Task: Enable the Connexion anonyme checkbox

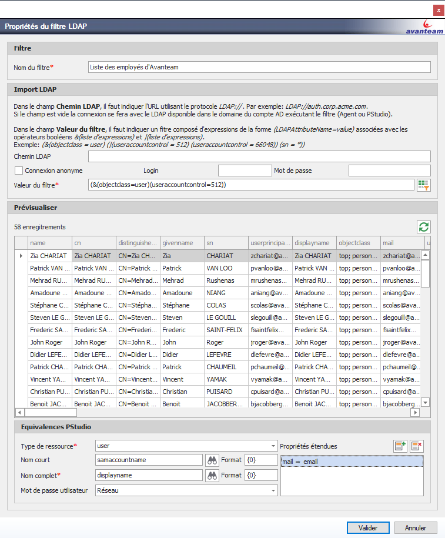Action: click(x=19, y=171)
